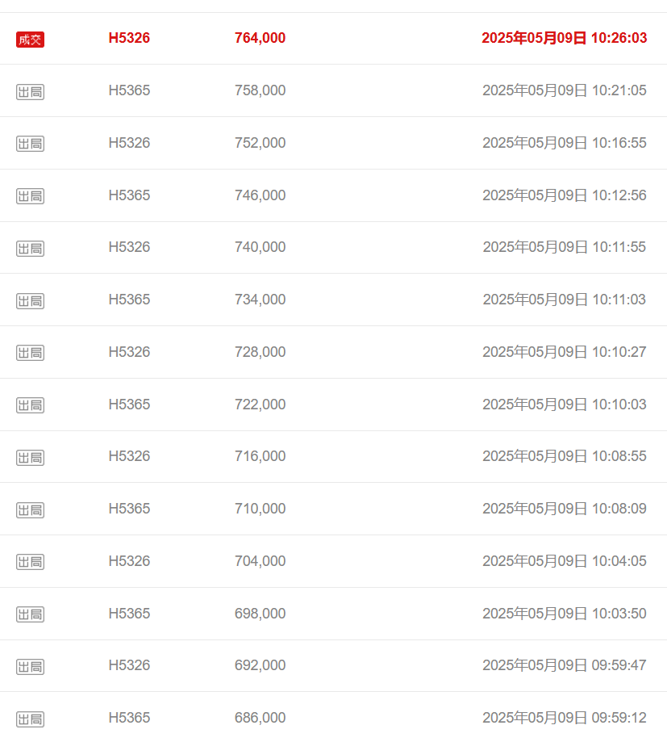Screen dimensions: 667x742
Task: Click the 出局 badge beside bid 698,000
Action: (31, 614)
